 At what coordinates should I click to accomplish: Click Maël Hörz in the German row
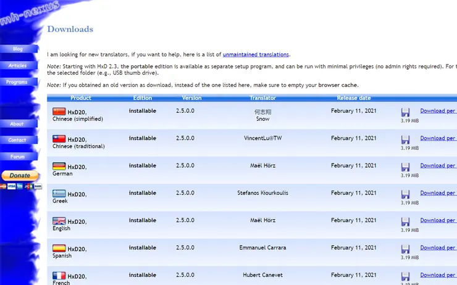pos(262,166)
